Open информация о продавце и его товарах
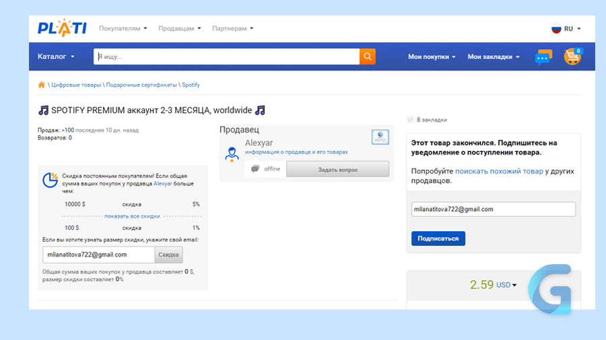The width and height of the screenshot is (606, 340). coord(296,152)
